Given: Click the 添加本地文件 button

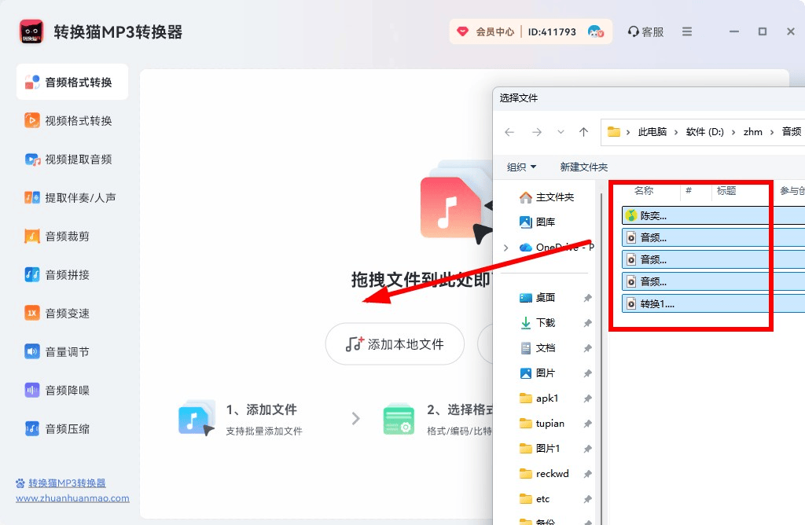Looking at the screenshot, I should tap(395, 344).
